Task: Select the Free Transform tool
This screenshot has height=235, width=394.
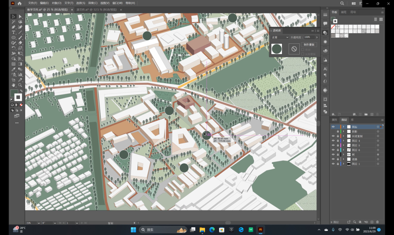Action: pyautogui.click(x=20, y=54)
